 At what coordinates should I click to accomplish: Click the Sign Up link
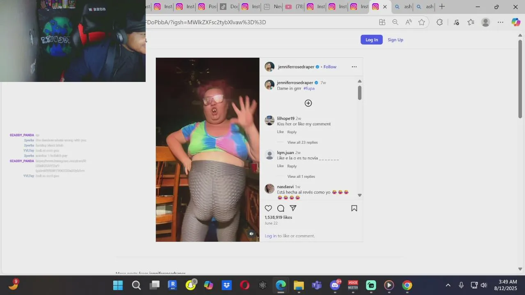click(x=395, y=40)
